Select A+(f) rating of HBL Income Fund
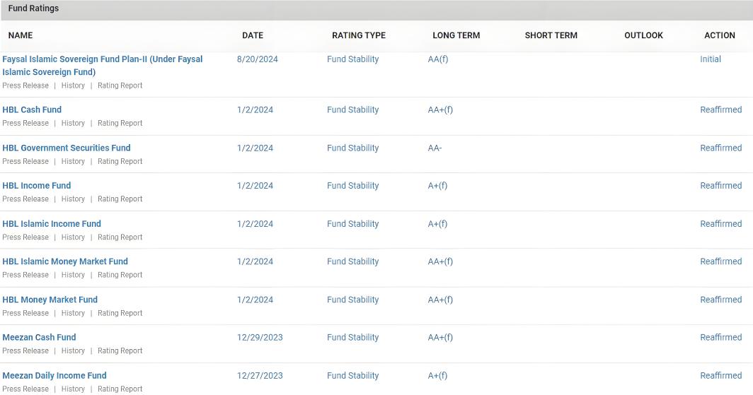Image resolution: width=753 pixels, height=395 pixels. pyautogui.click(x=437, y=186)
